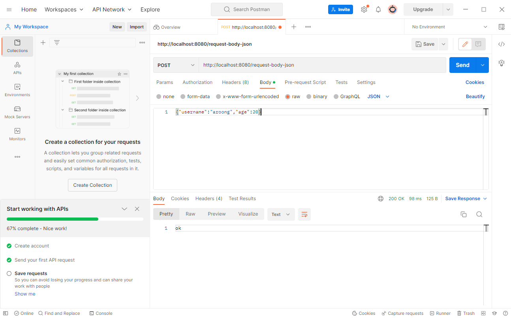This screenshot has height=318, width=511.
Task: Open the code snippet panel
Action: pos(502,44)
